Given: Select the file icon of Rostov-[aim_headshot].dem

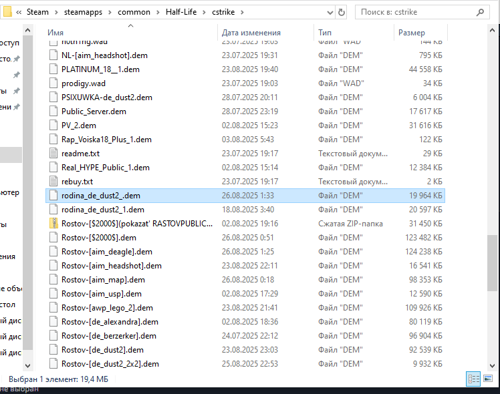Looking at the screenshot, I should coord(53,266).
